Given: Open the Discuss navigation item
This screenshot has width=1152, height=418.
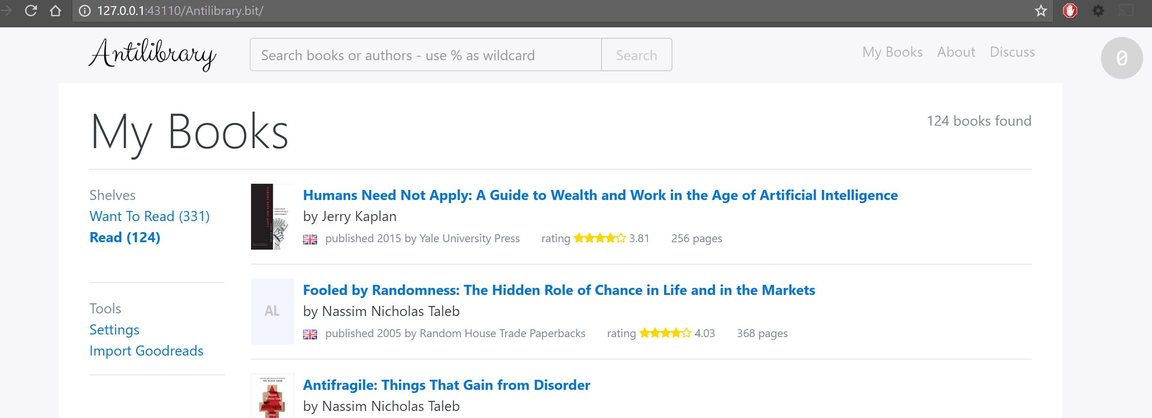Looking at the screenshot, I should pyautogui.click(x=1012, y=52).
